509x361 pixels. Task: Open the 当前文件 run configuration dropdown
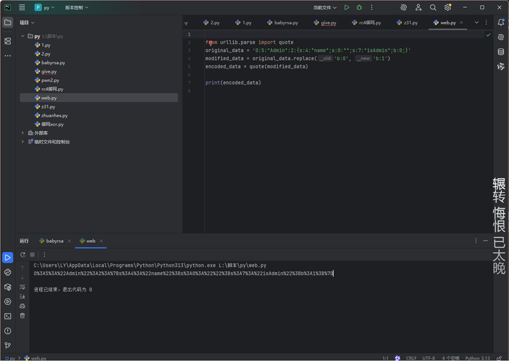[325, 8]
